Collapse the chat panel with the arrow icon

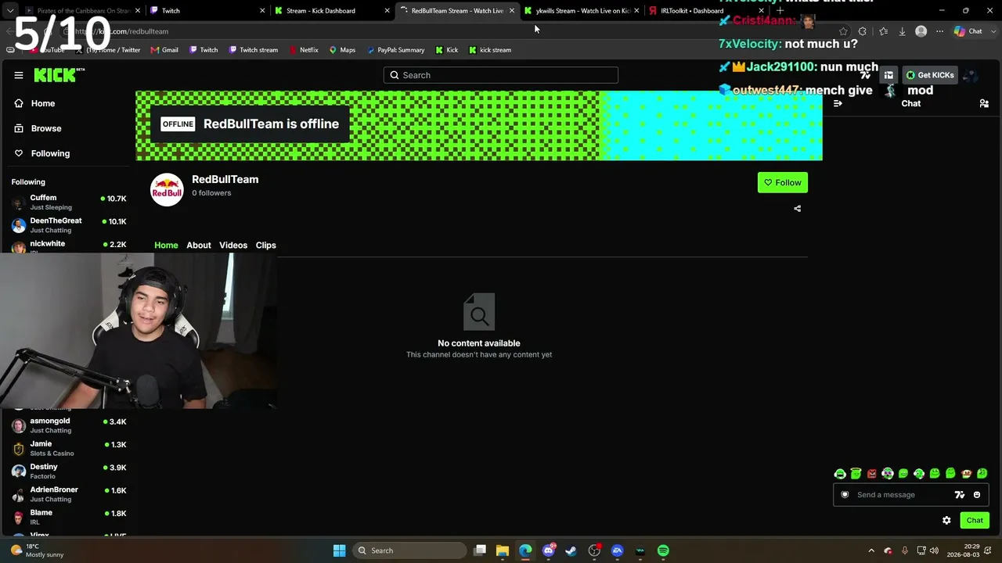pyautogui.click(x=838, y=103)
